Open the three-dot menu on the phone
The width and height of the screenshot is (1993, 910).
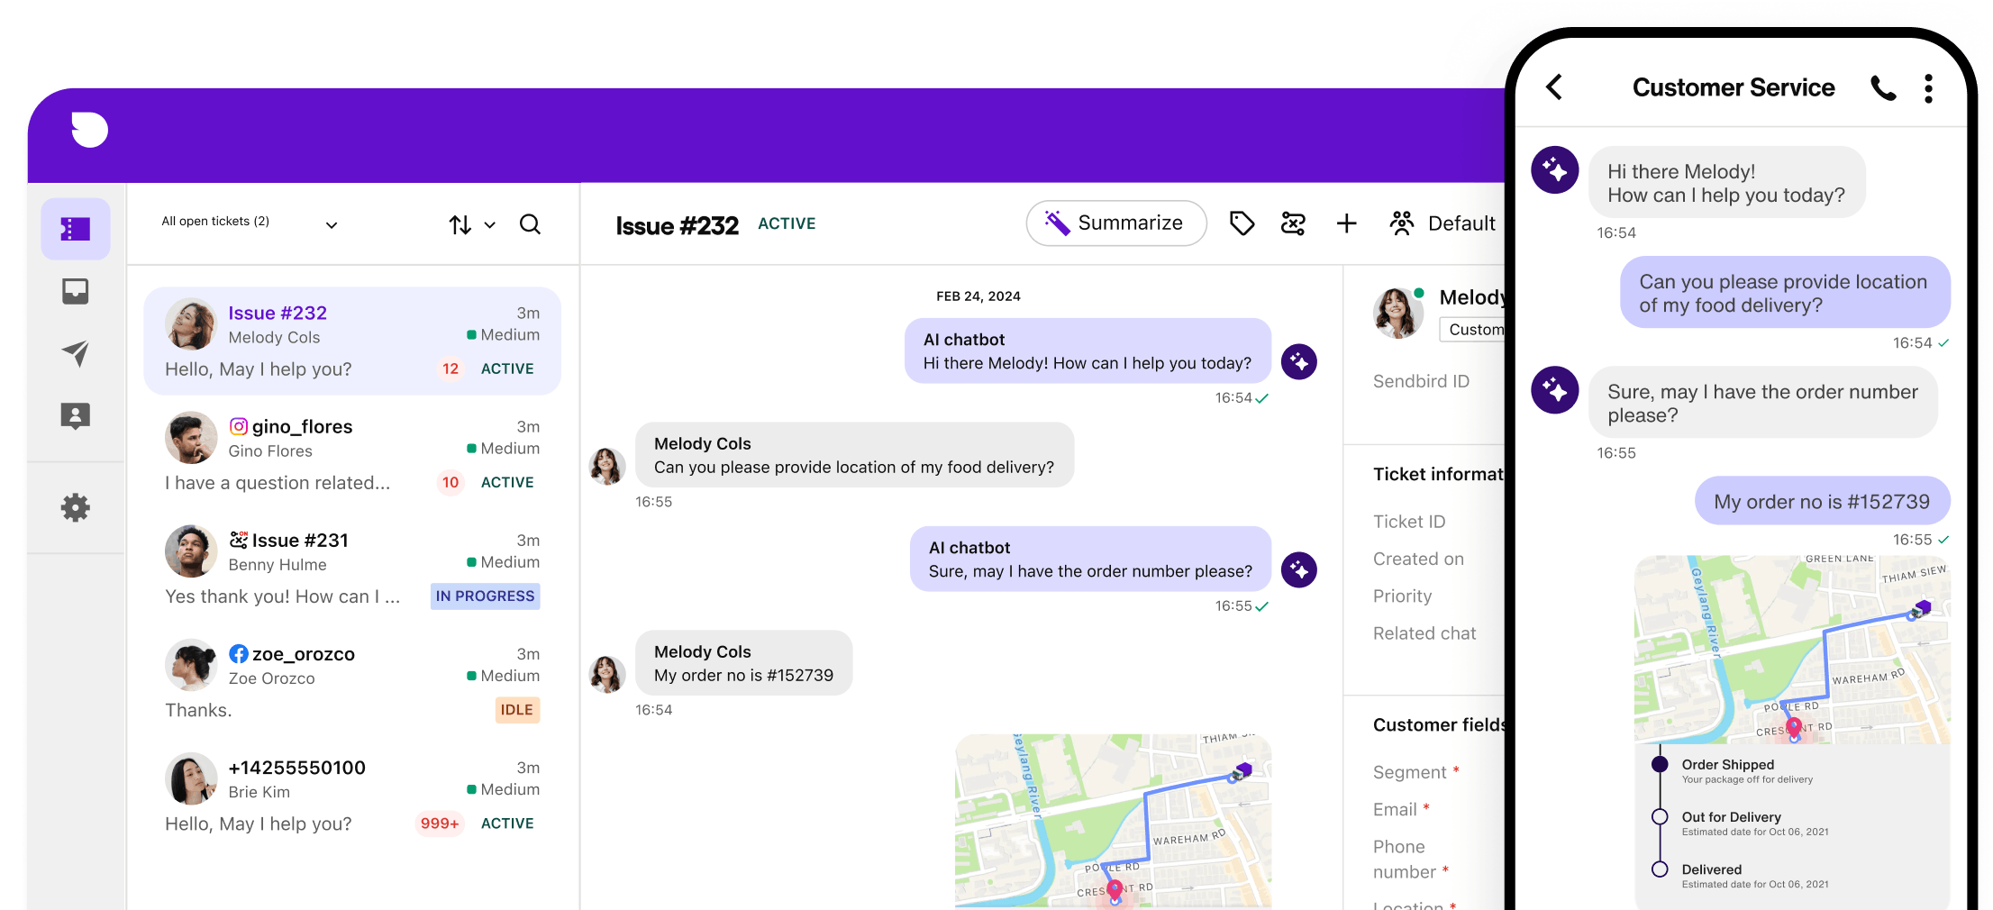pyautogui.click(x=1928, y=88)
